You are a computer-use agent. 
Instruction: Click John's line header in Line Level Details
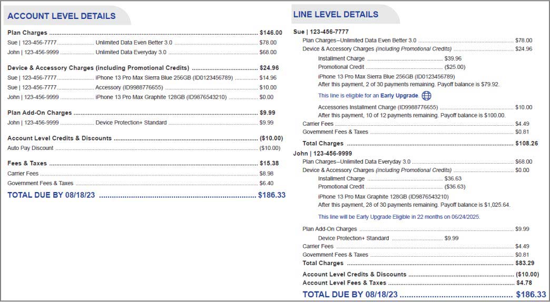(x=322, y=154)
